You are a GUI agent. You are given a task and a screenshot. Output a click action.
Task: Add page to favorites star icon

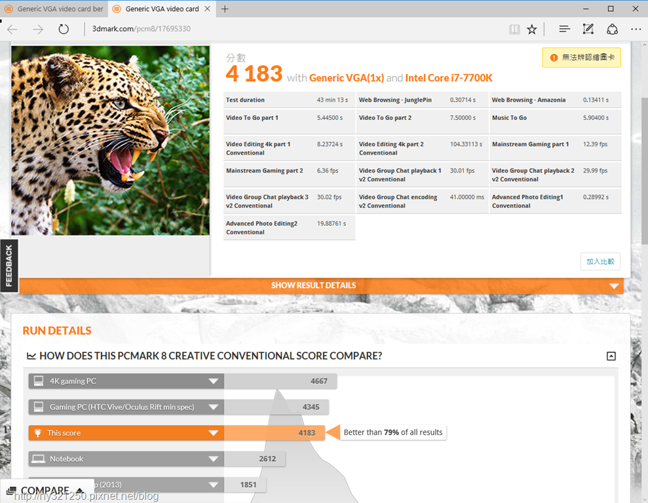point(532,29)
